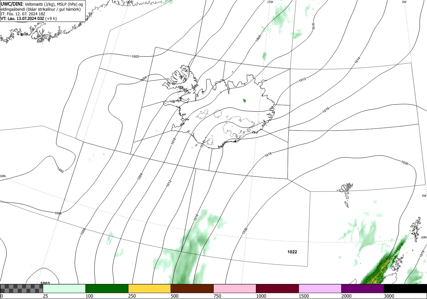Click the legend value "500"
The image size is (427, 299).
[x=174, y=296]
